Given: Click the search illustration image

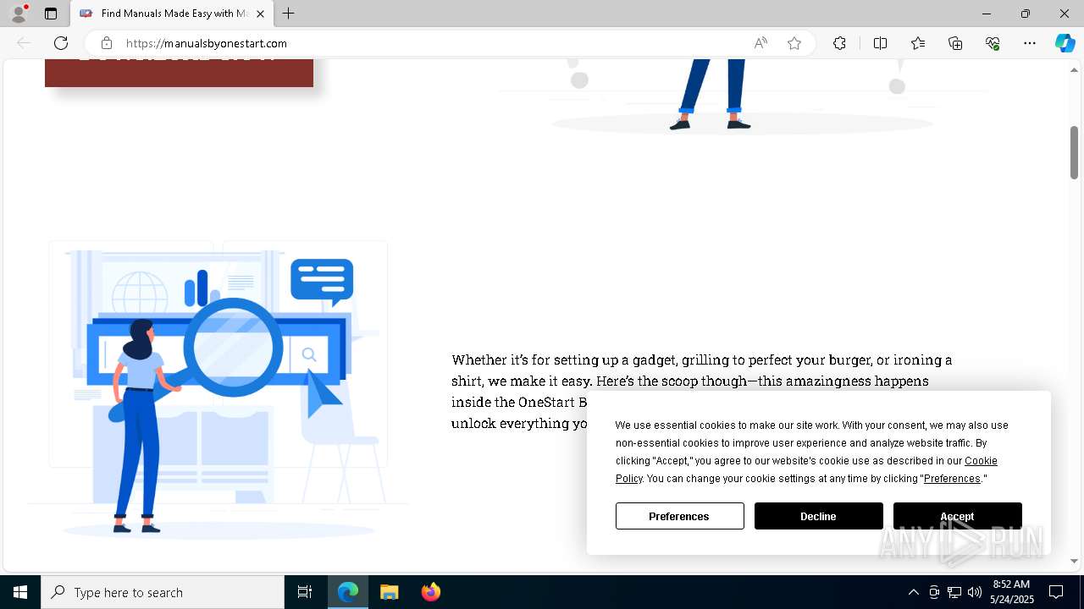Looking at the screenshot, I should pyautogui.click(x=218, y=391).
